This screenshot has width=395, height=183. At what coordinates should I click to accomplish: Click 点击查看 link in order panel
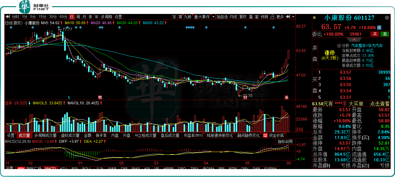click(x=380, y=104)
